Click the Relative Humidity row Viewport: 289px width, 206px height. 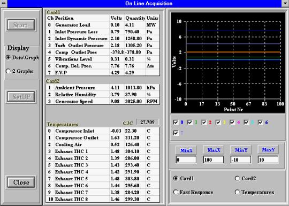[103, 95]
